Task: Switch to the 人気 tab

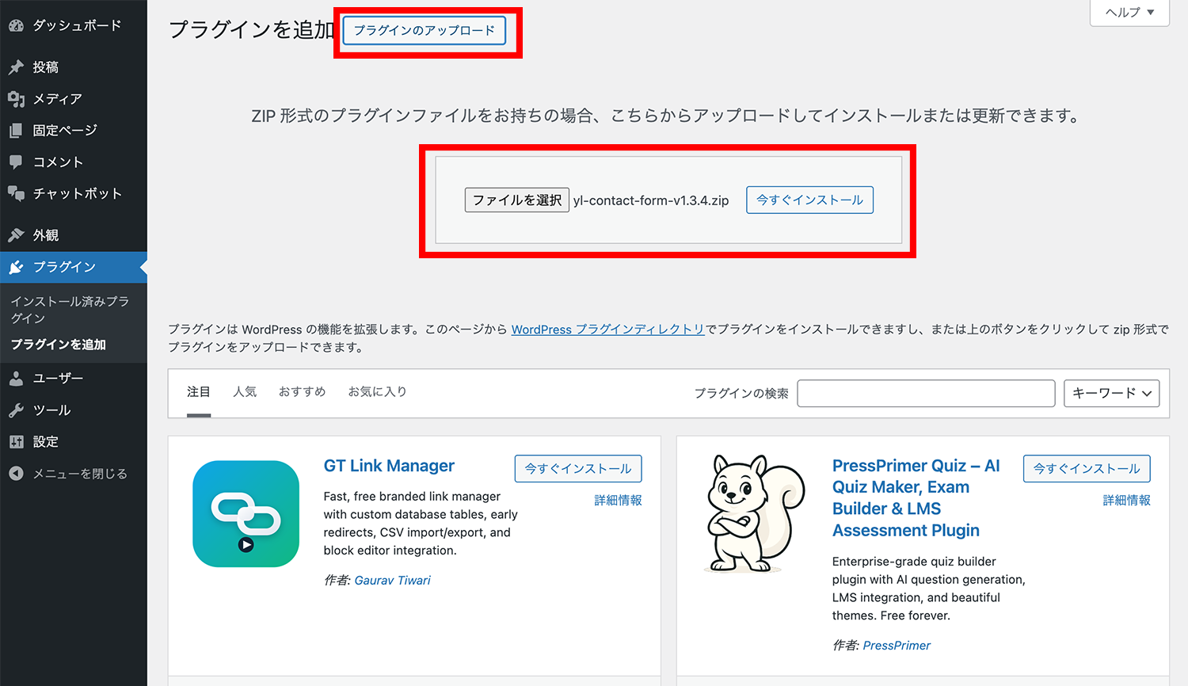Action: (x=245, y=392)
